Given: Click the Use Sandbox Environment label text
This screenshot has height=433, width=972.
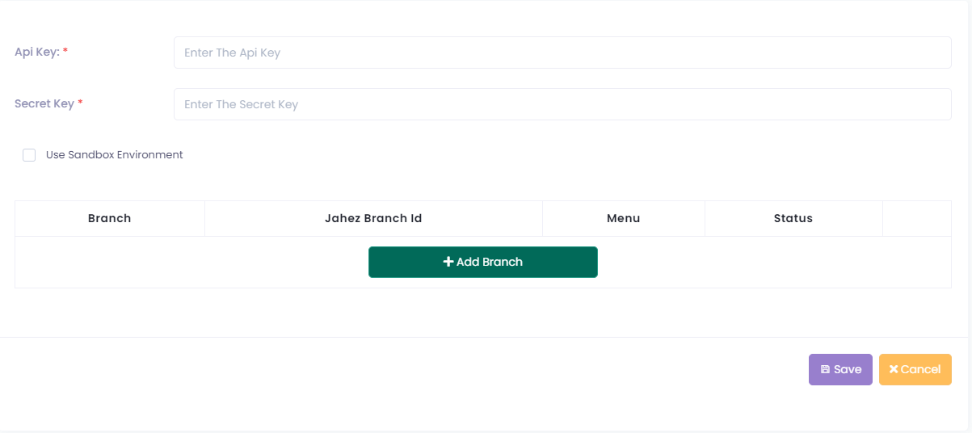Looking at the screenshot, I should (115, 155).
